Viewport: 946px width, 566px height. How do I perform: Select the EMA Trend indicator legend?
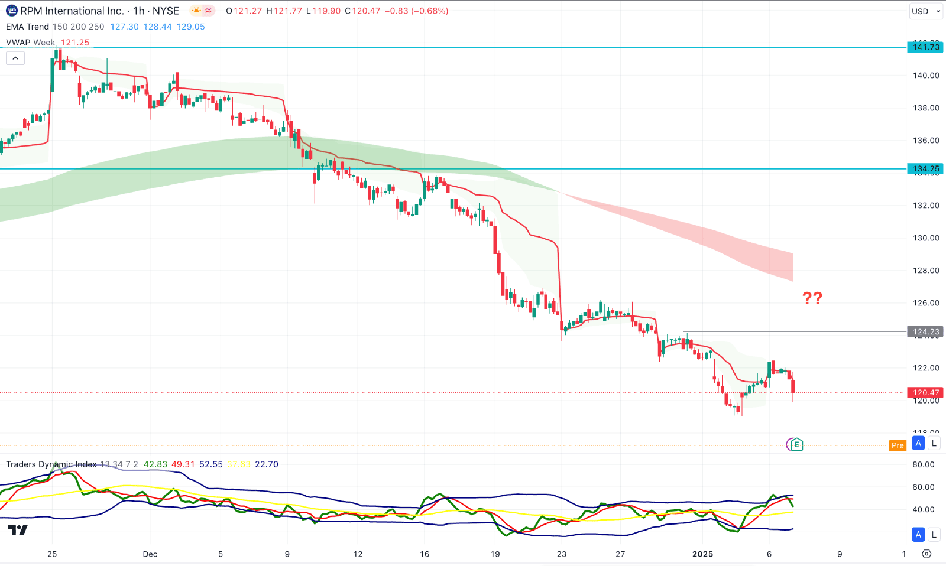point(55,27)
